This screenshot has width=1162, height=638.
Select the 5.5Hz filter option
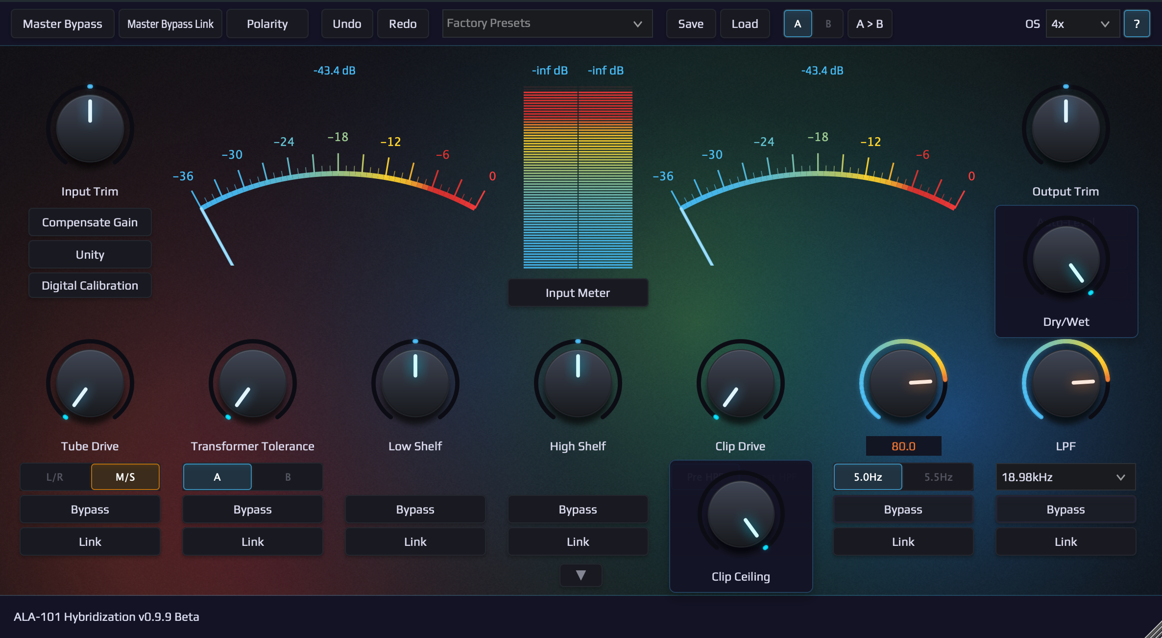click(938, 477)
